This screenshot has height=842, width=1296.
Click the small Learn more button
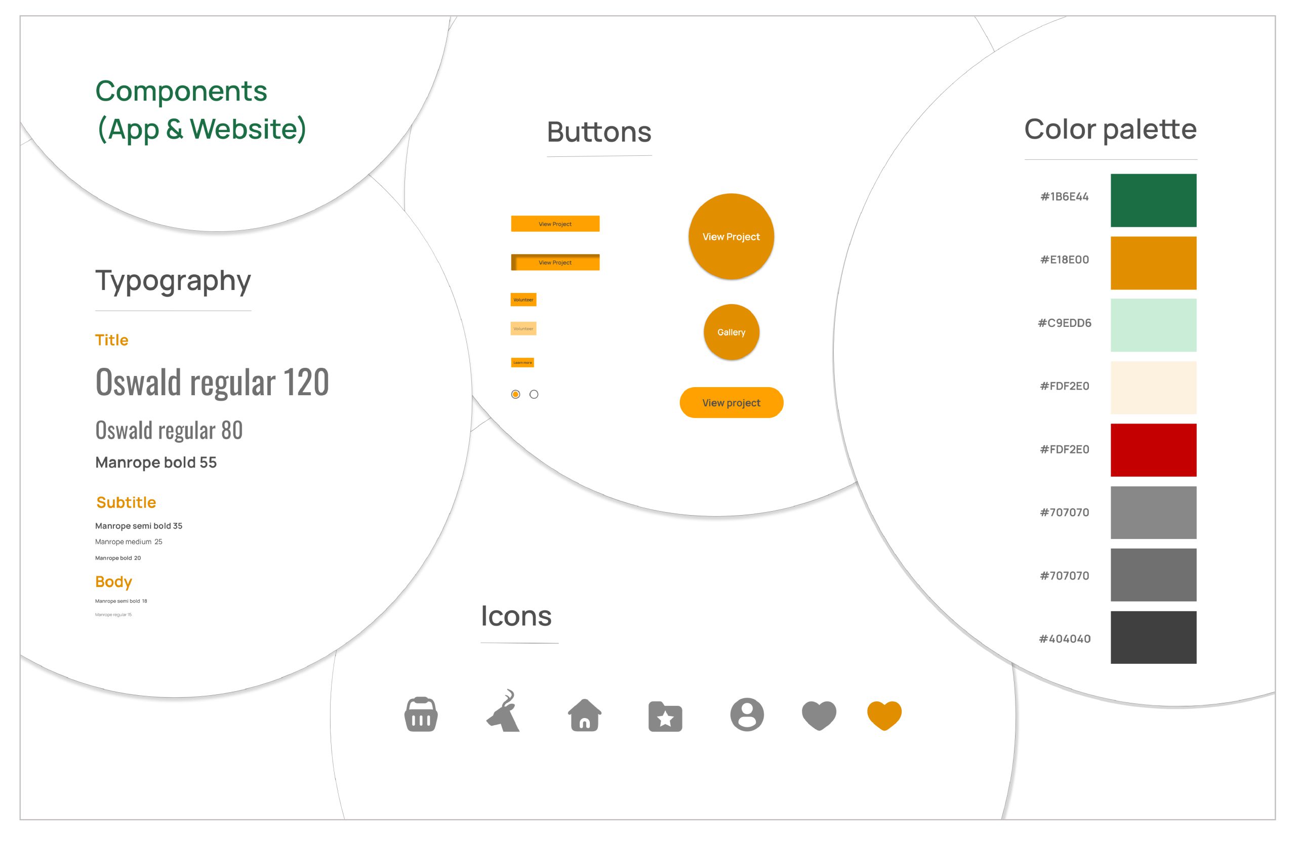click(522, 362)
